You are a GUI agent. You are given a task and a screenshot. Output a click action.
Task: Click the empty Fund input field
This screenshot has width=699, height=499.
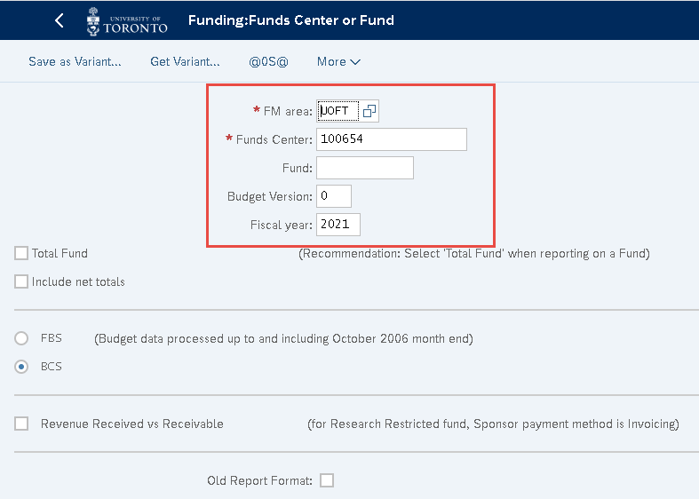coord(365,168)
